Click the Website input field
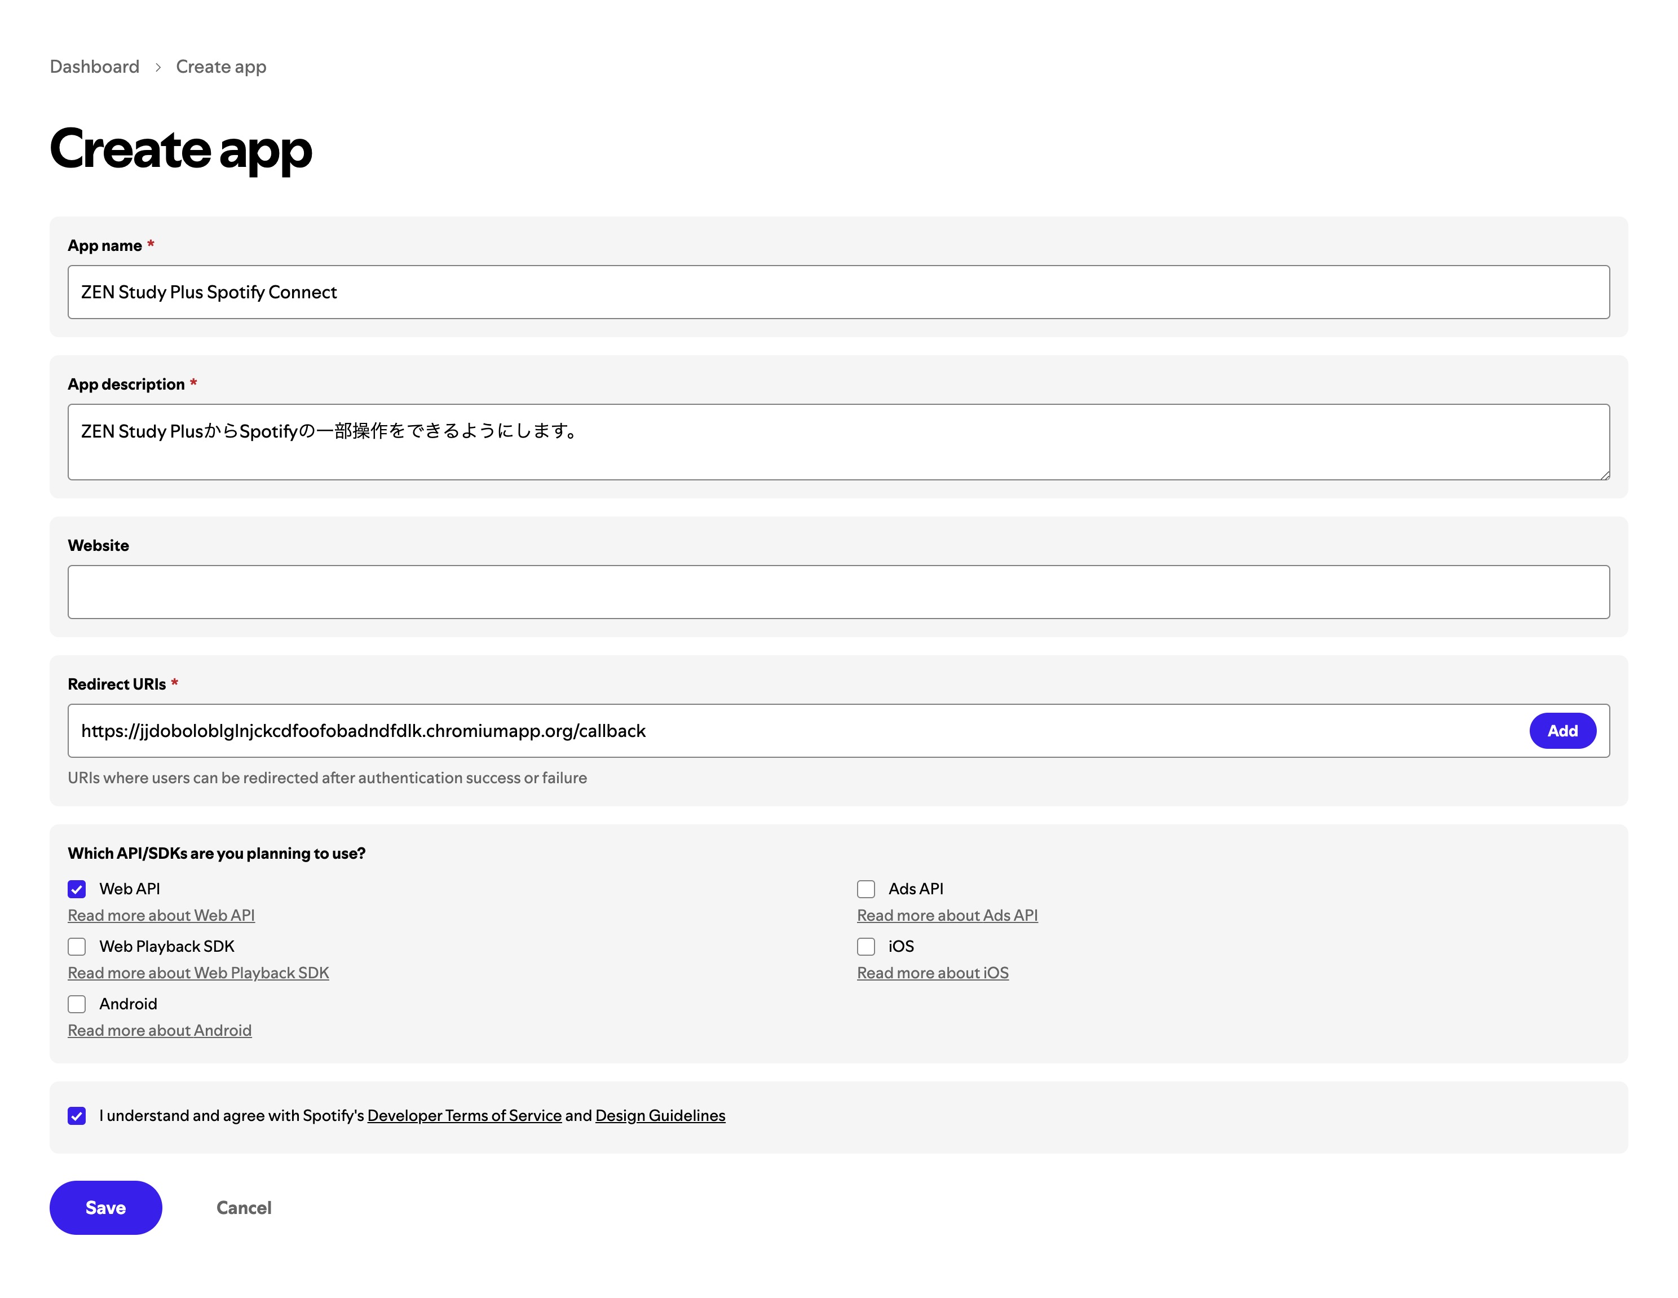Screen dimensions: 1678x1298 point(837,591)
